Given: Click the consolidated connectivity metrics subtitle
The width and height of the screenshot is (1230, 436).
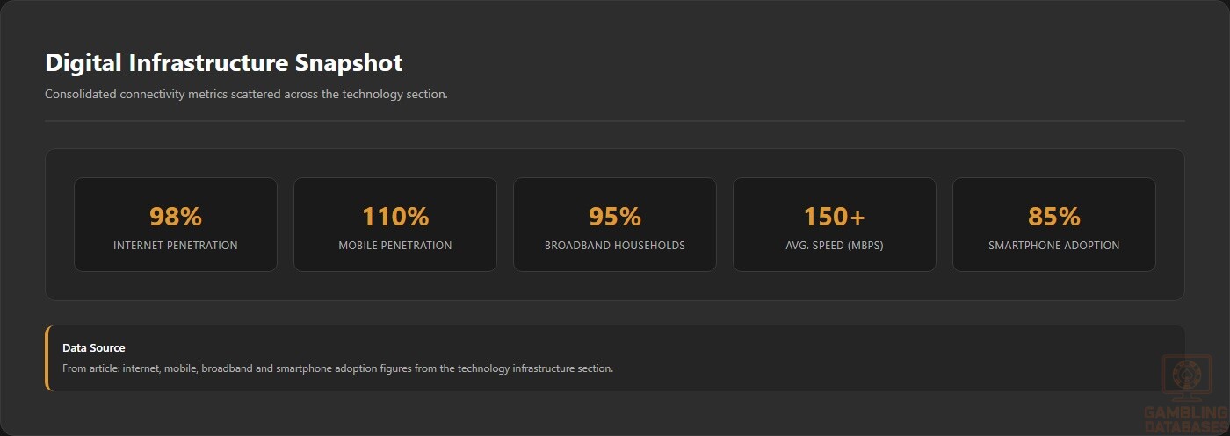Looking at the screenshot, I should pyautogui.click(x=246, y=94).
